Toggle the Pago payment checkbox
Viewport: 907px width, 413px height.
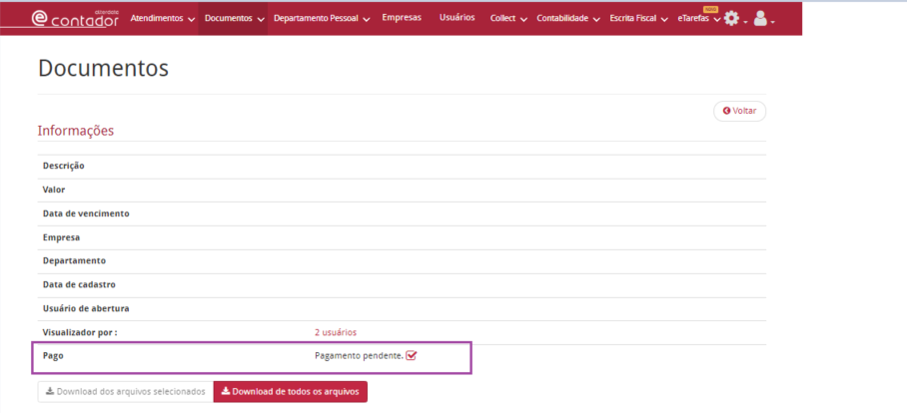pos(412,356)
